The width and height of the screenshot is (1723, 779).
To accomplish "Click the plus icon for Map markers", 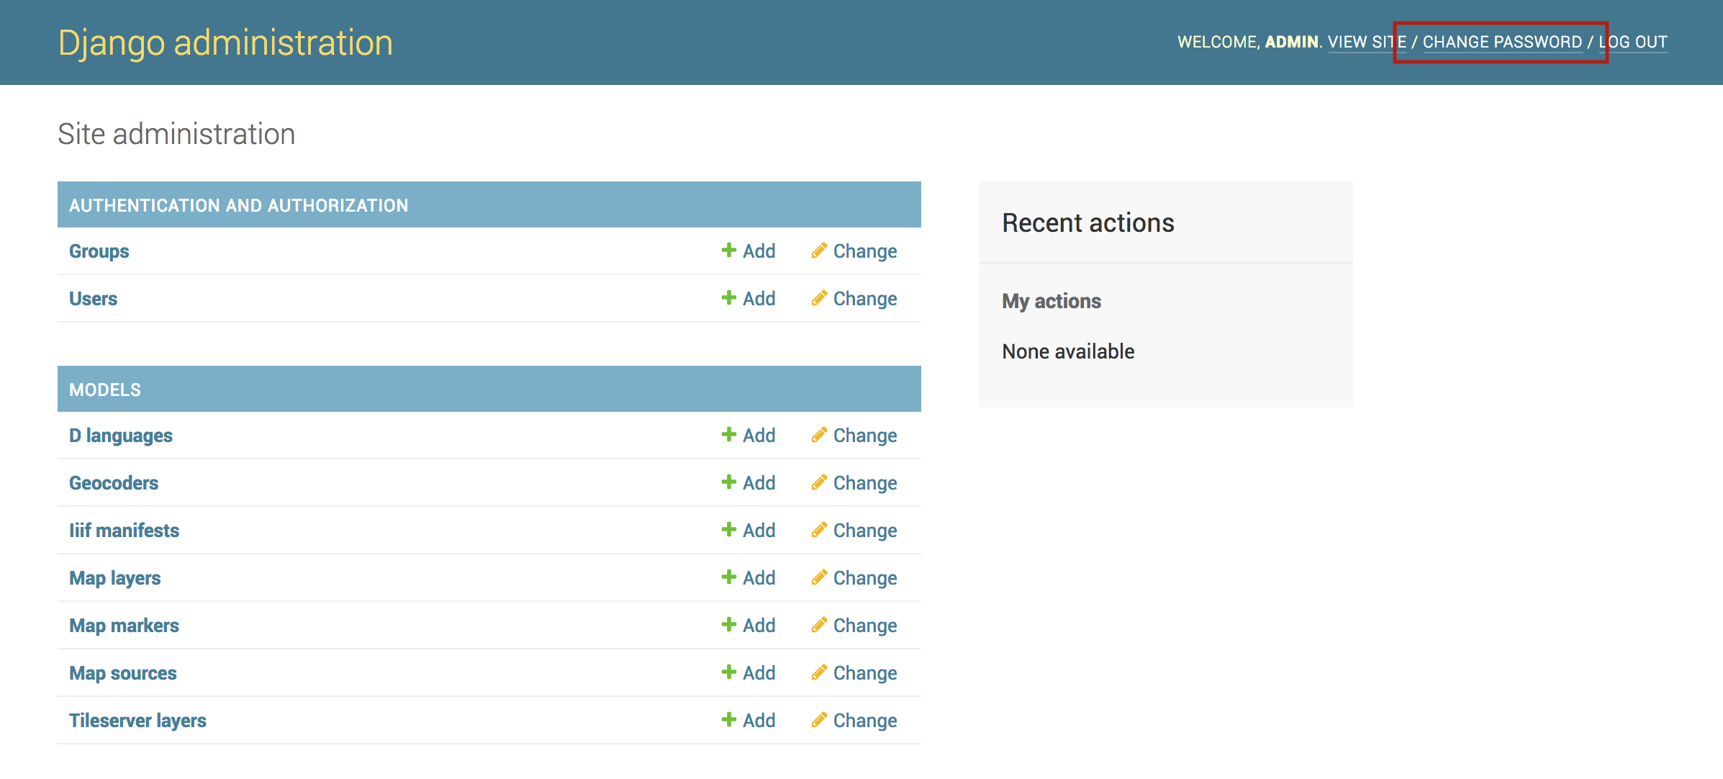I will [x=728, y=624].
